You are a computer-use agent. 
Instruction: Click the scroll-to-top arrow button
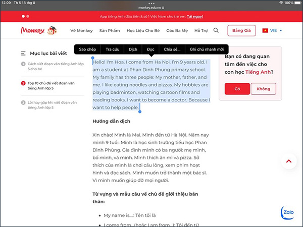289,161
